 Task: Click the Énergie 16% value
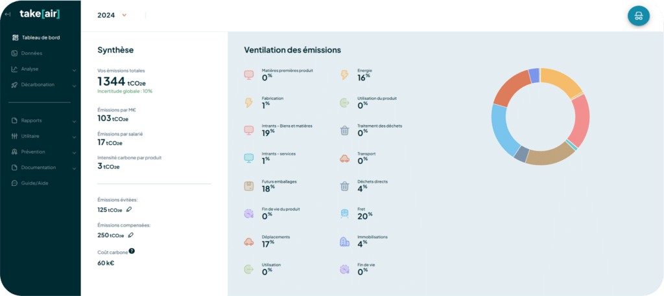pos(364,77)
